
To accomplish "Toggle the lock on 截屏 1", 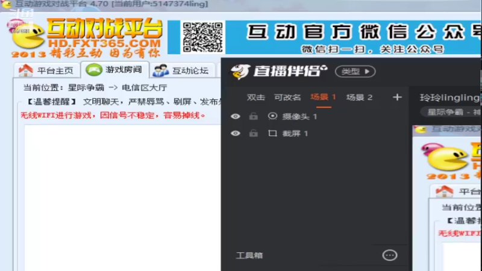I will pyautogui.click(x=253, y=133).
